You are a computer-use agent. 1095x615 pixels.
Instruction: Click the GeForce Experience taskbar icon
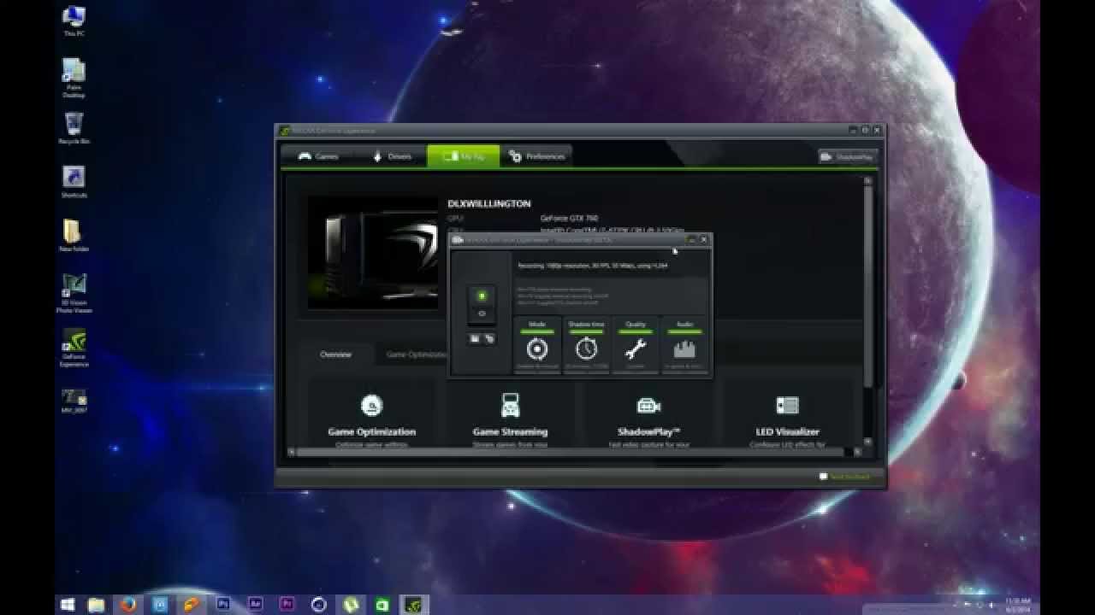413,605
